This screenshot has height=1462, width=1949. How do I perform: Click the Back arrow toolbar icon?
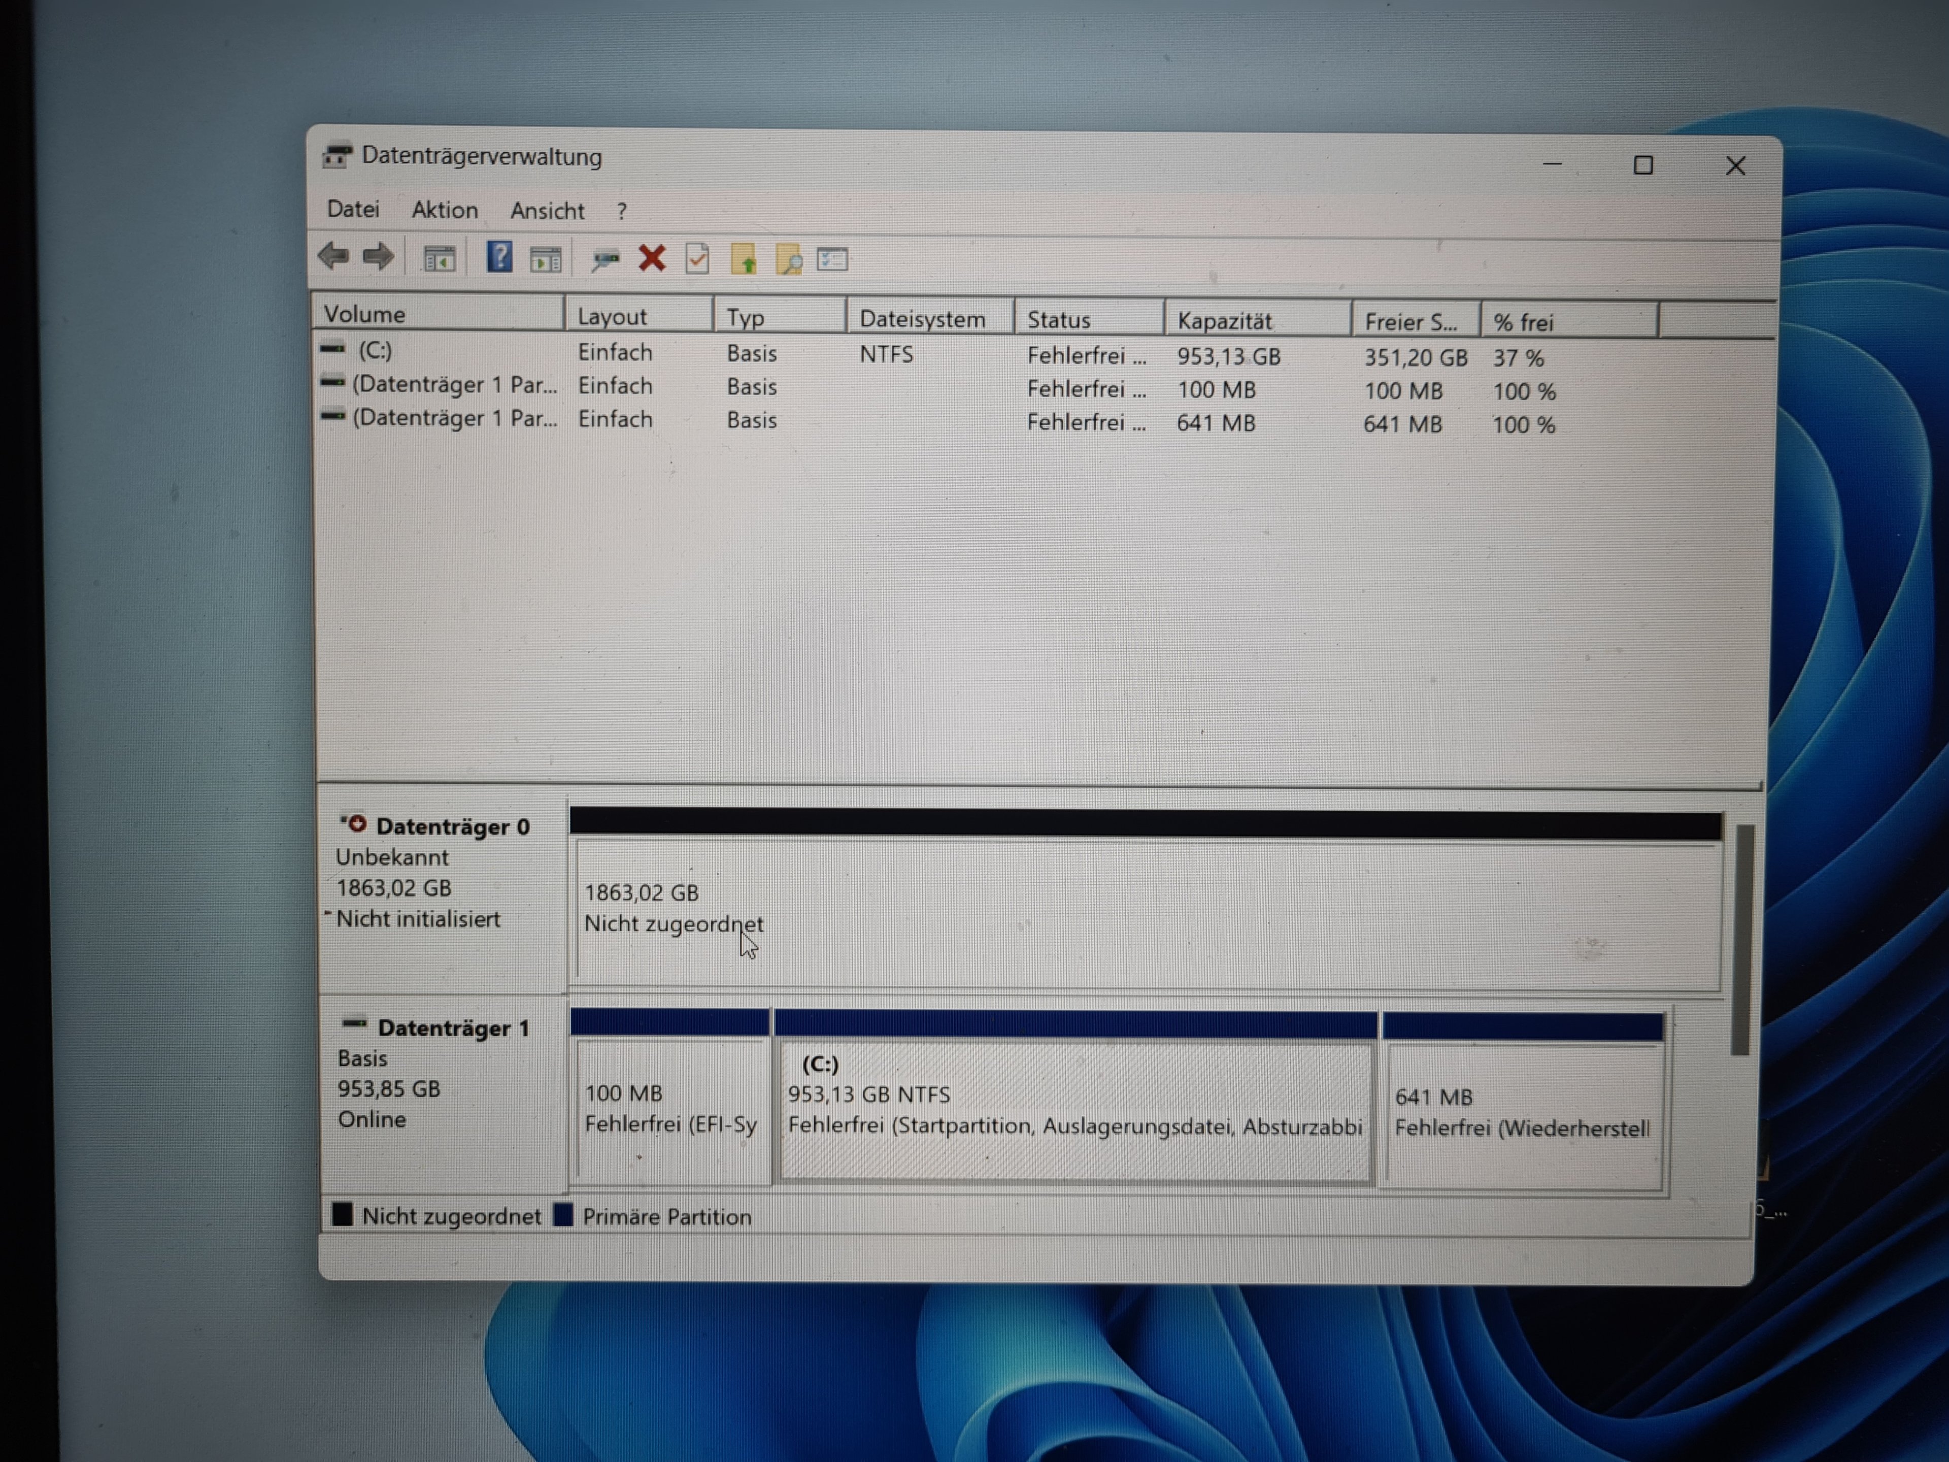tap(333, 256)
